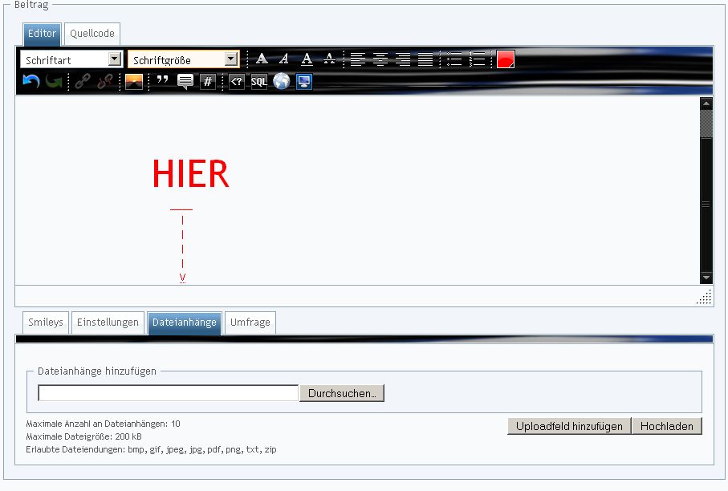Center align the text
Image resolution: width=728 pixels, height=491 pixels.
[x=380, y=59]
